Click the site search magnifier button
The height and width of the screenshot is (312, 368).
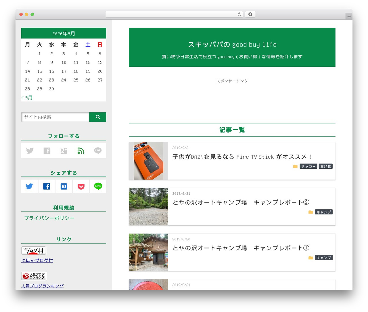98,117
